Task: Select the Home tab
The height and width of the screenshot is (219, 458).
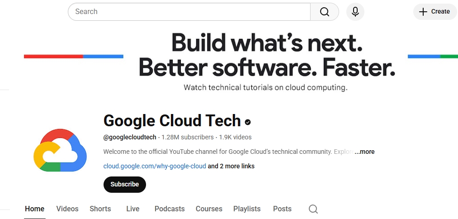Action: click(35, 209)
